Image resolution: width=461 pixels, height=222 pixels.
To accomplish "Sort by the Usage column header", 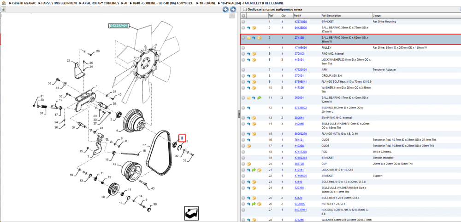I will pos(416,16).
